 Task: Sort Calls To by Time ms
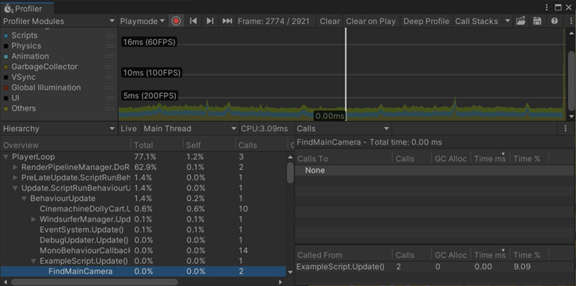click(490, 159)
